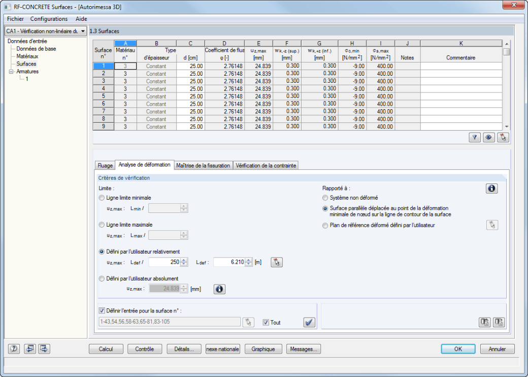
Task: Click the eye view-mode icon below the table
Action: pos(488,138)
